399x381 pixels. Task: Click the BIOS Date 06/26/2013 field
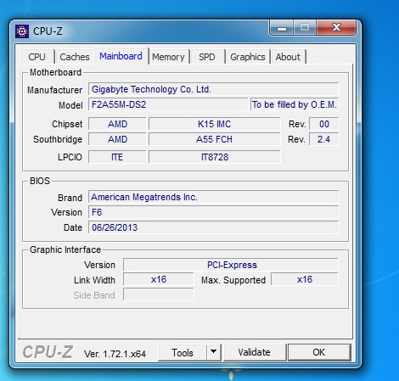[213, 227]
